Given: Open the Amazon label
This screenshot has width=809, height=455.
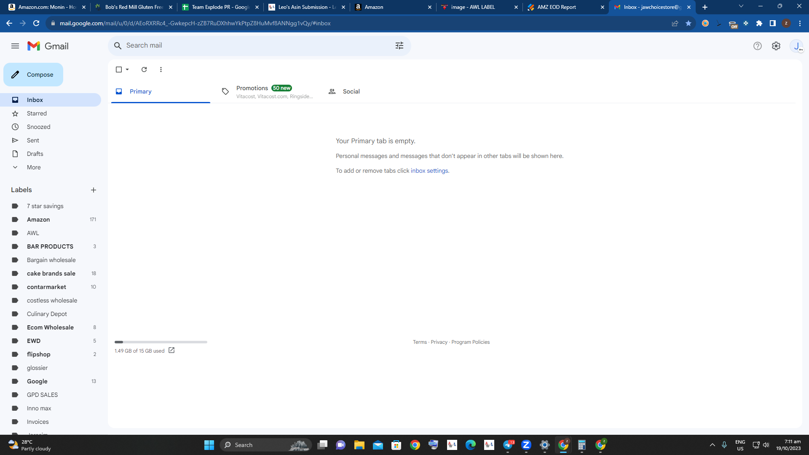Looking at the screenshot, I should coord(51,219).
